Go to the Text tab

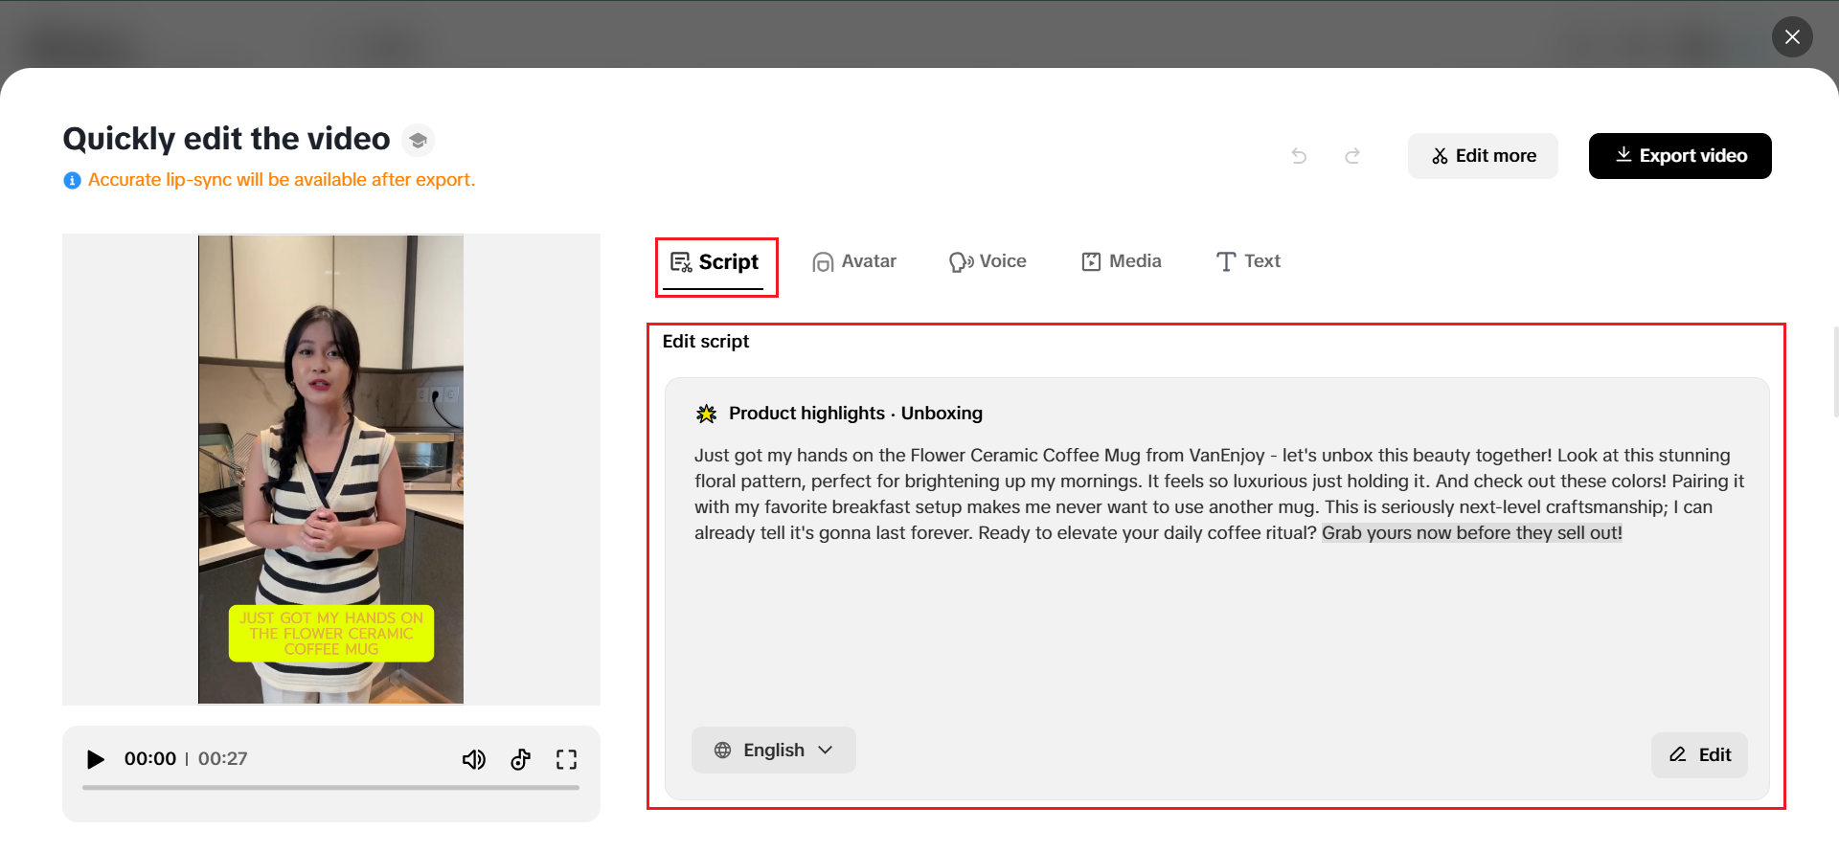pyautogui.click(x=1248, y=261)
